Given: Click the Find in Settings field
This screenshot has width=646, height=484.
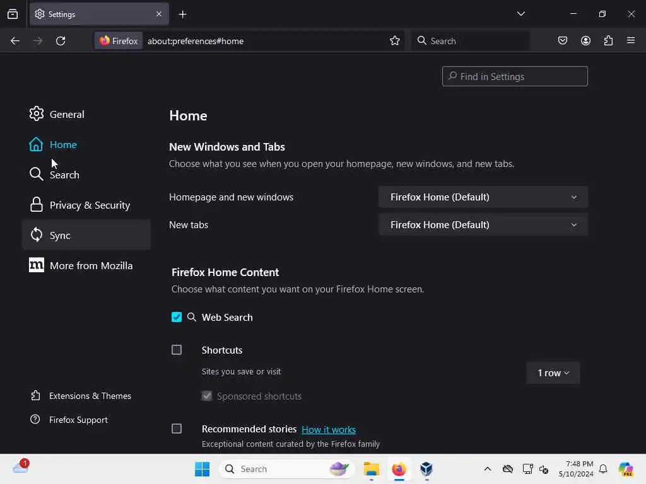Looking at the screenshot, I should click(x=515, y=76).
